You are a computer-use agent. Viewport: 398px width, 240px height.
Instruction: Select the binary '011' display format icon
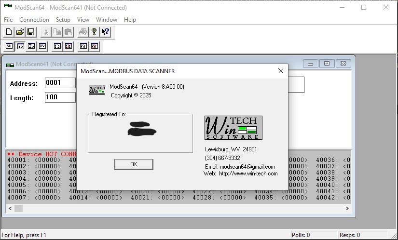coord(9,46)
